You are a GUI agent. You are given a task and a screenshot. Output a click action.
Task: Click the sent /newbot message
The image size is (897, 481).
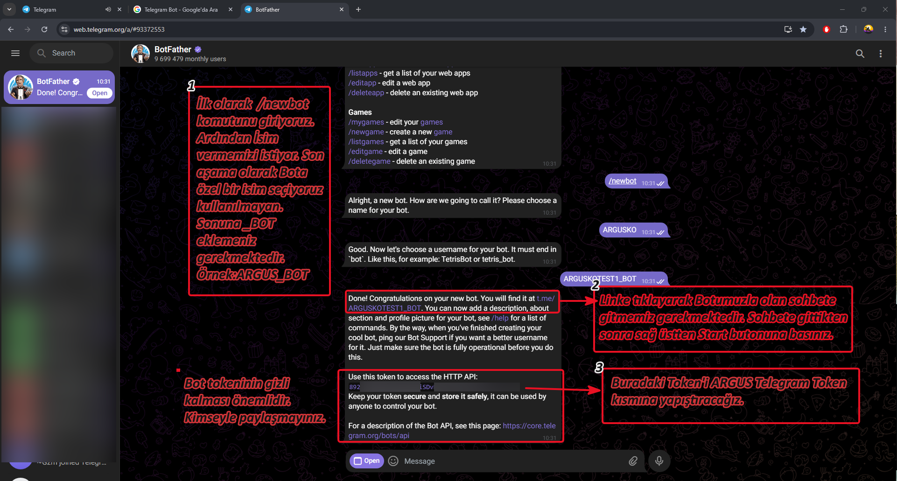[x=637, y=181]
